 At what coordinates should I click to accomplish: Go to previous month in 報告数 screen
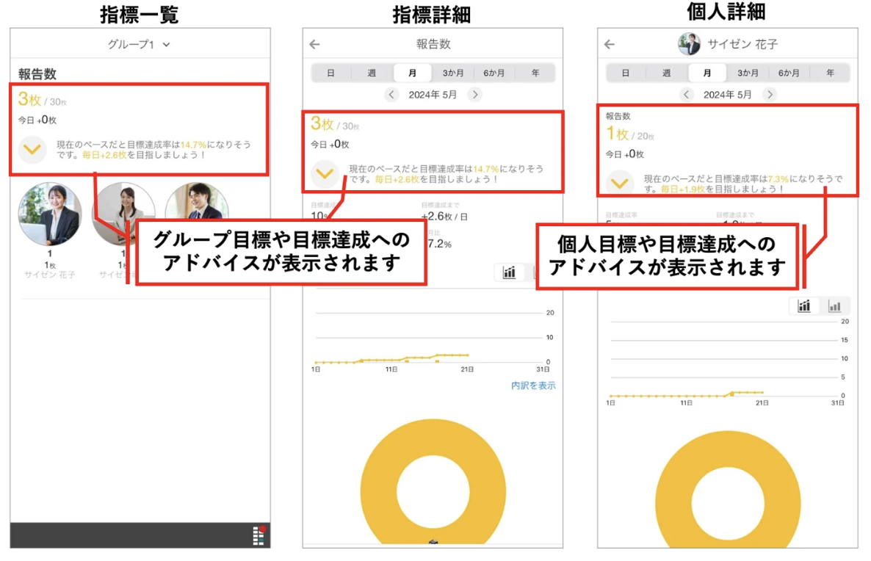tap(391, 95)
